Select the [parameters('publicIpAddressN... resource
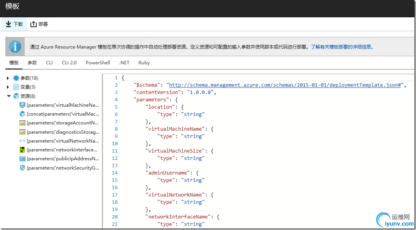The height and width of the screenshot is (230, 416). tap(63, 159)
